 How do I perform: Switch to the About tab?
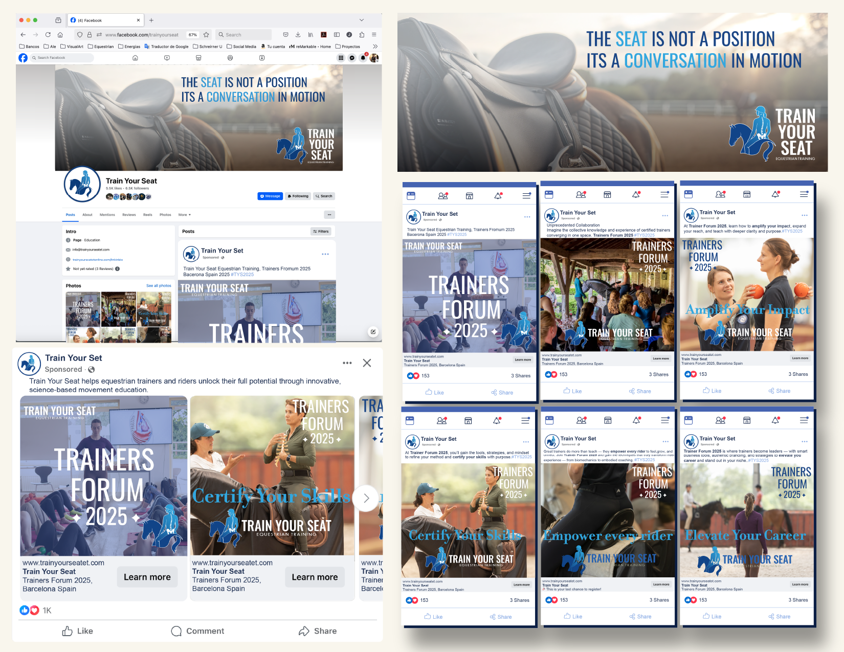pyautogui.click(x=87, y=215)
